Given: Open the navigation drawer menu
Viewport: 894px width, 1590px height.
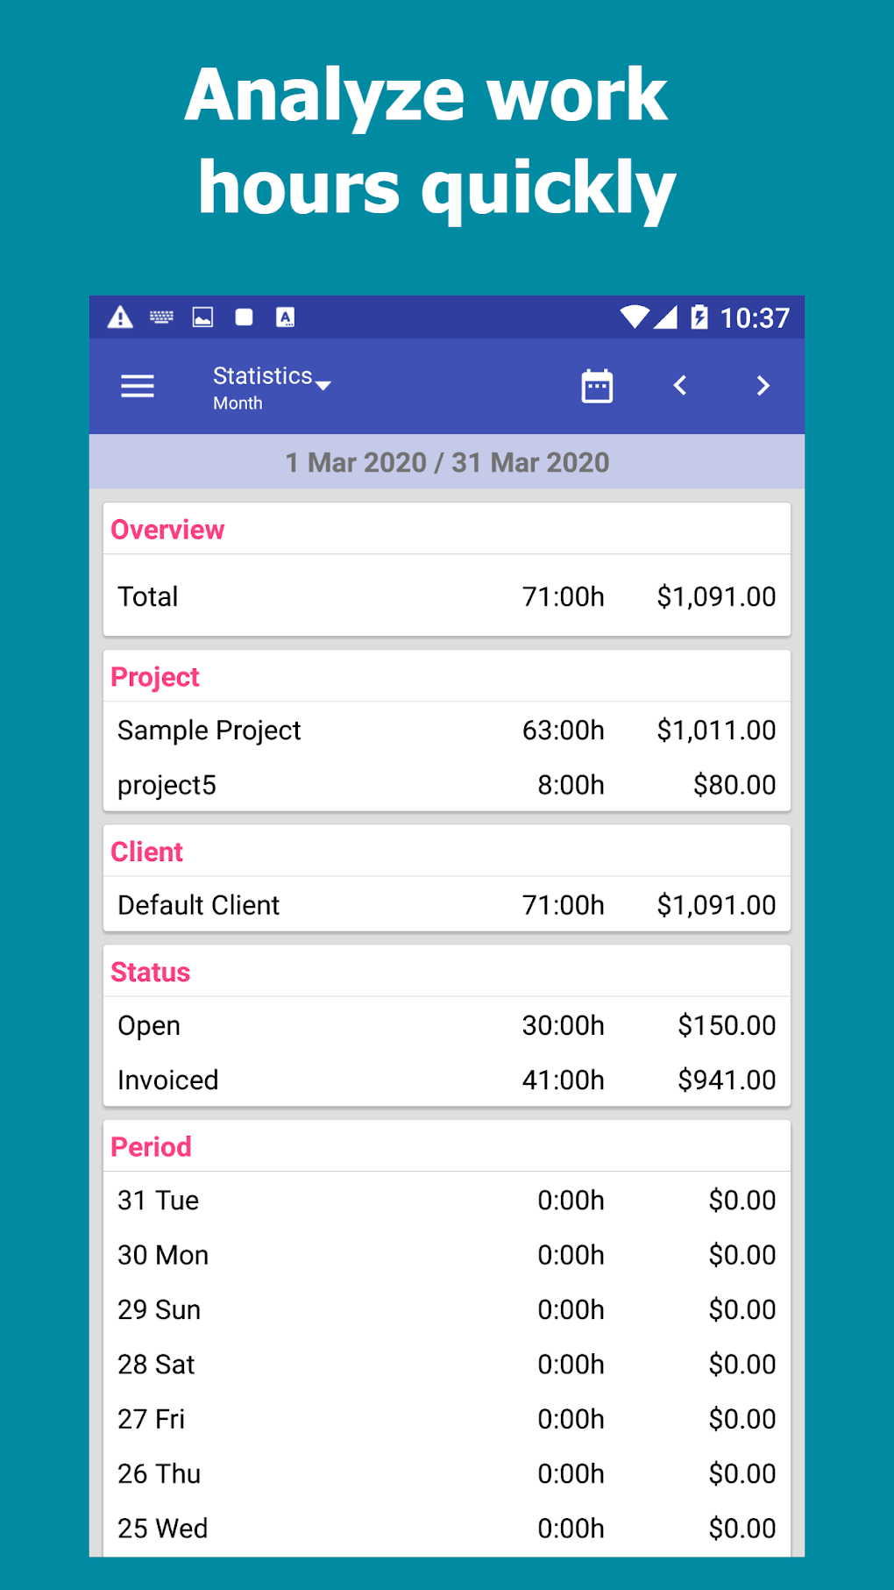Looking at the screenshot, I should click(137, 386).
